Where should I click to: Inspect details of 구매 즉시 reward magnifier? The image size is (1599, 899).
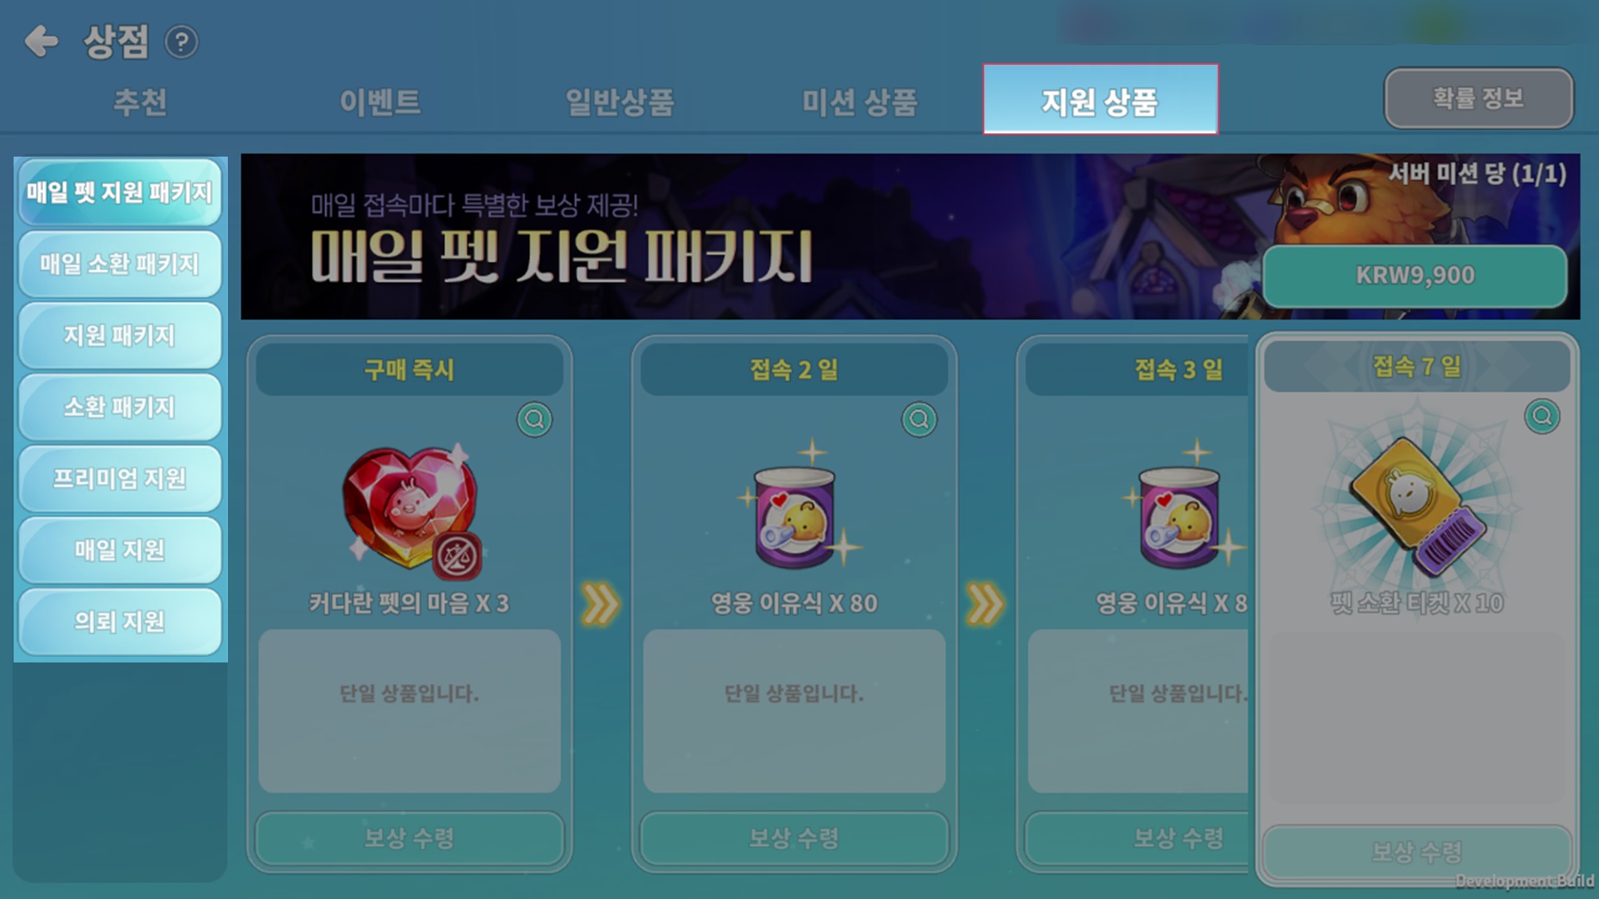pos(534,420)
